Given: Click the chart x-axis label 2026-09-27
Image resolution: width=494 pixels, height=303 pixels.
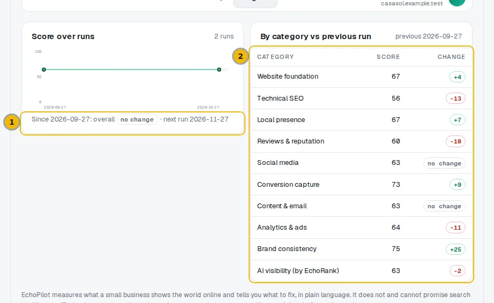Looking at the screenshot, I should (x=55, y=107).
